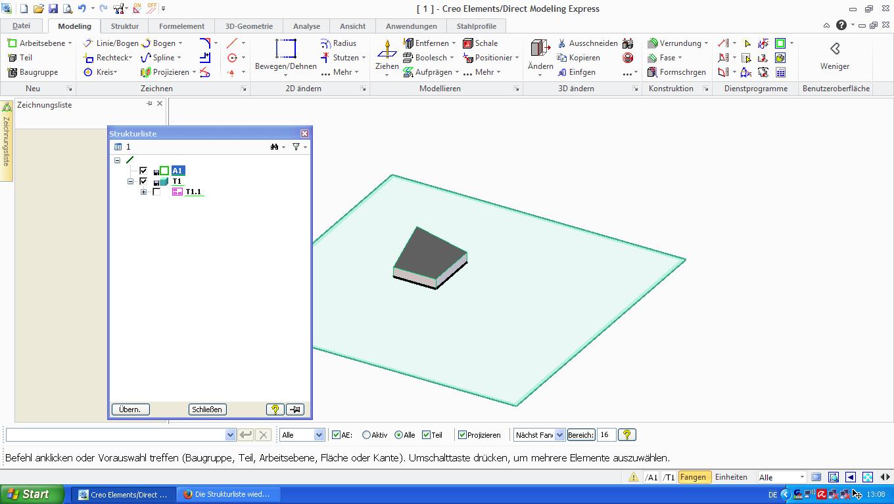Collapse the T1 tree node
Viewport: 894px width, 504px height.
(x=130, y=181)
